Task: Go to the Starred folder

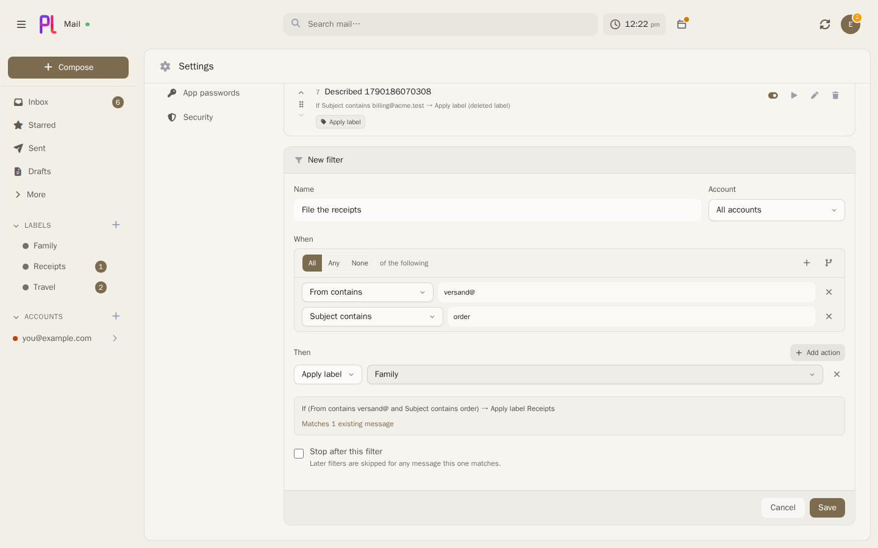Action: tap(67, 125)
